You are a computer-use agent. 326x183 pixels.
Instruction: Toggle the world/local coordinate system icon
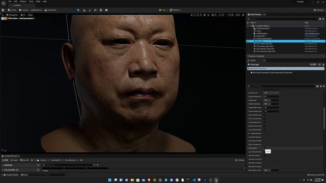pos(205,15)
